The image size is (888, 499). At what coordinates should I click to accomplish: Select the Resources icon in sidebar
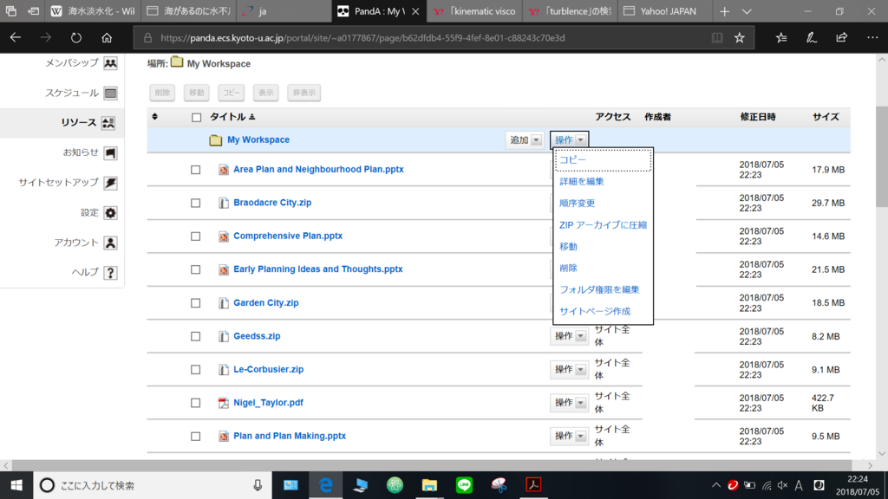[x=108, y=123]
